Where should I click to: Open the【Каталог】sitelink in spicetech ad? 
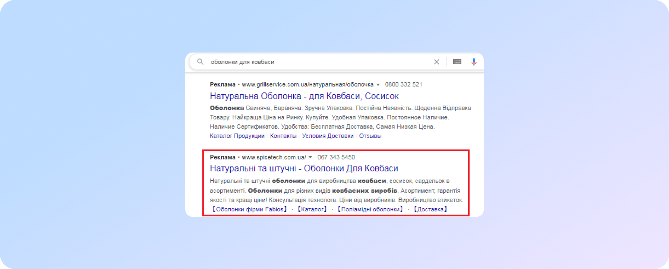coord(312,209)
